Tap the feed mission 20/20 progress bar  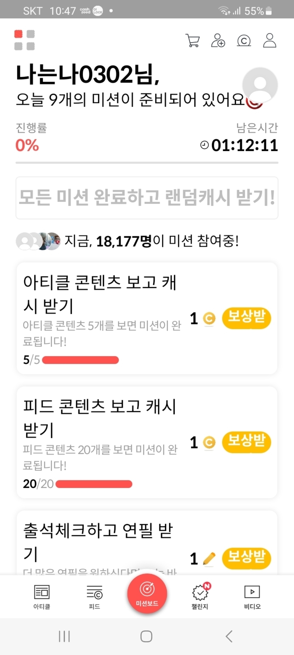[x=94, y=484]
